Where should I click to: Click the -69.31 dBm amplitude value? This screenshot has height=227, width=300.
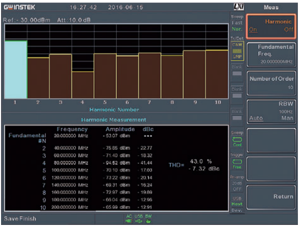117,185
